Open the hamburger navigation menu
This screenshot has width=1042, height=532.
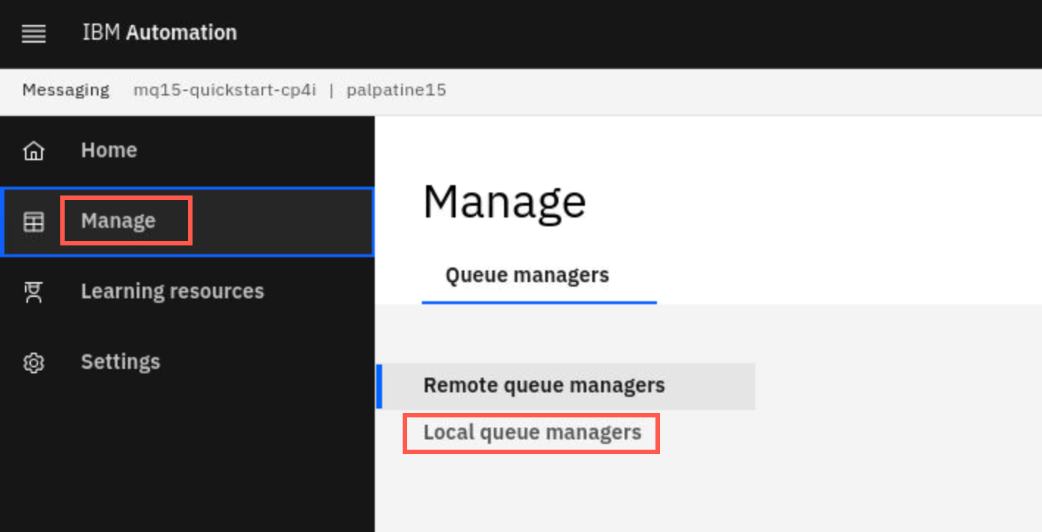click(34, 34)
